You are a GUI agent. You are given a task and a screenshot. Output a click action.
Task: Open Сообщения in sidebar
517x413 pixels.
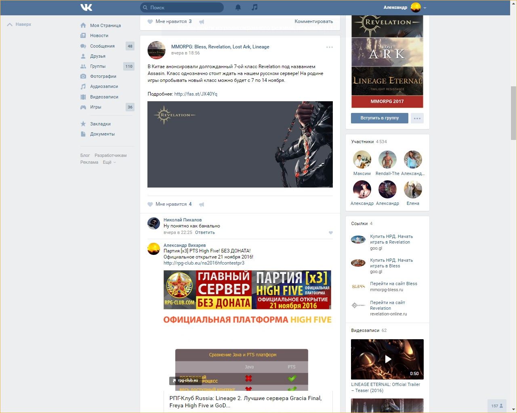tap(102, 46)
